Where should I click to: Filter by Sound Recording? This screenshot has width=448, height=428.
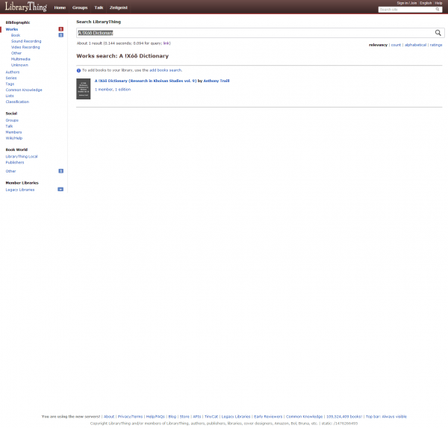coord(26,41)
